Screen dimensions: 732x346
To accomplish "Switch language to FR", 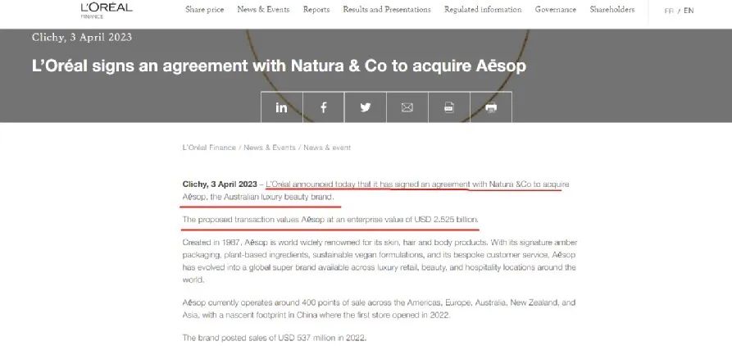I will pos(669,11).
